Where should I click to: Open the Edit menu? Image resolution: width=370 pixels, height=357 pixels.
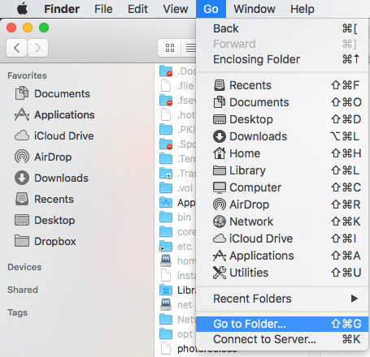tap(137, 9)
